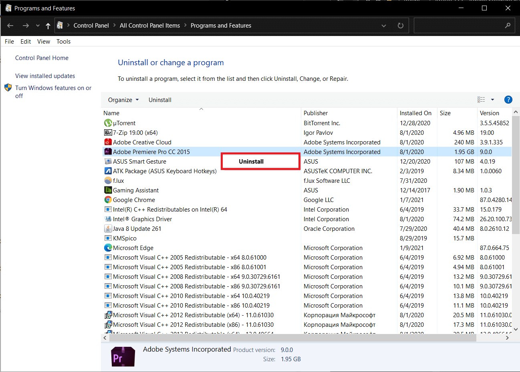Click the Gaming Assistant icon
Screen dimensions: 520x372
pyautogui.click(x=108, y=190)
